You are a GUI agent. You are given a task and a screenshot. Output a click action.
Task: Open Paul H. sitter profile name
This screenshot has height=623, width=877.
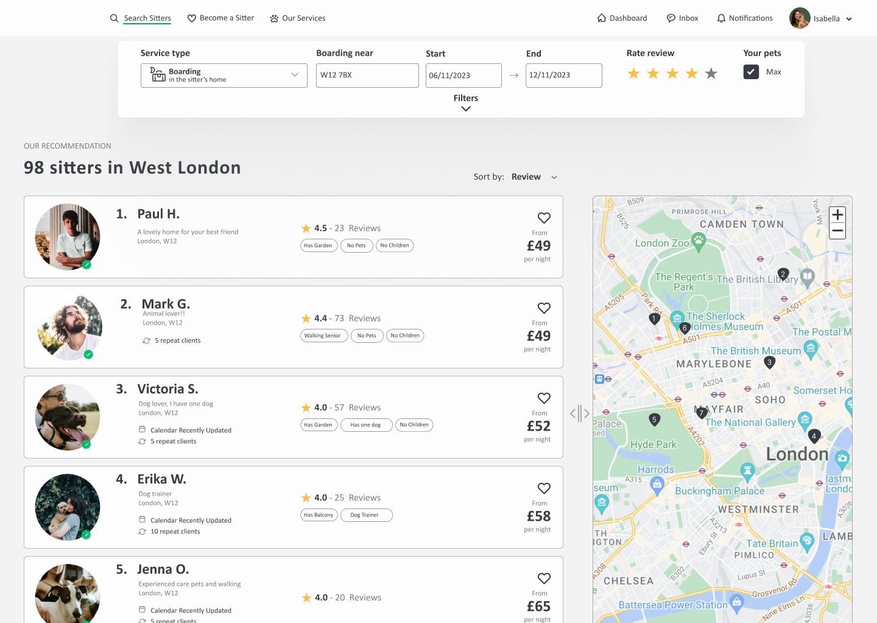tap(158, 214)
